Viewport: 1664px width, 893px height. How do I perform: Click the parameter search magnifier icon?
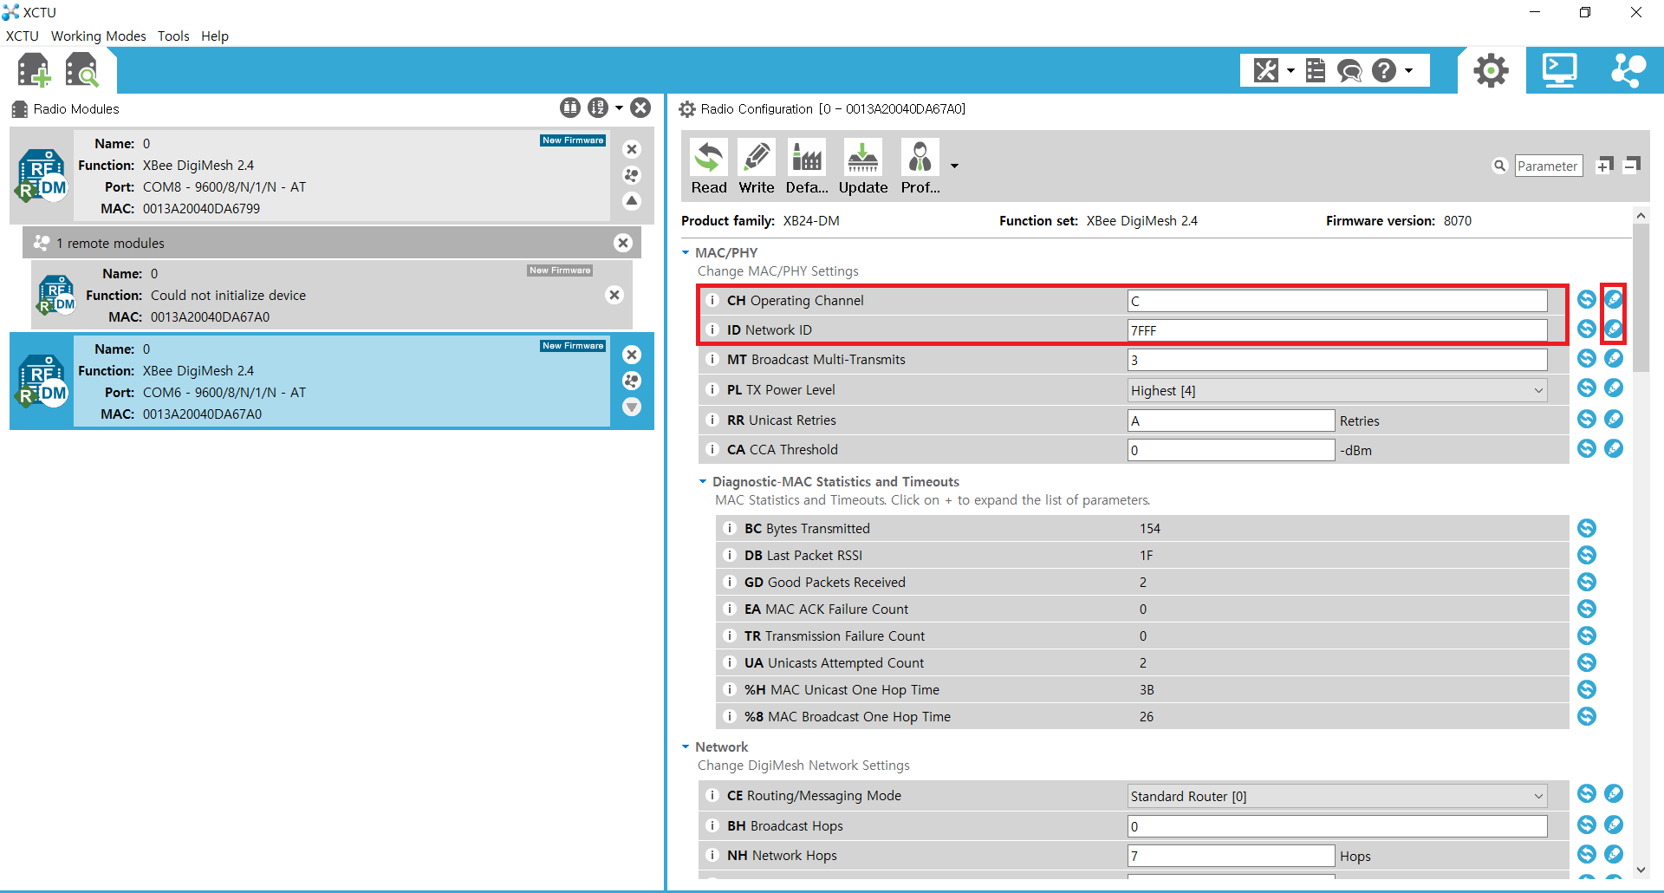coord(1499,166)
